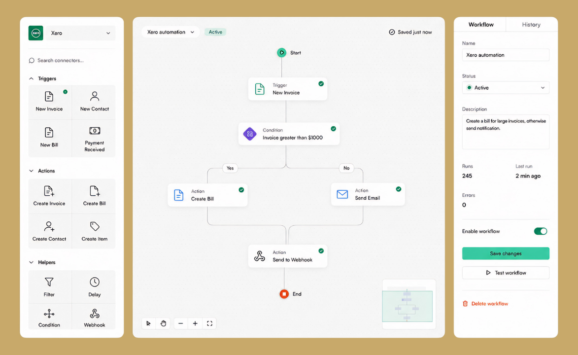This screenshot has height=355, width=578.
Task: Open the Xero automation workflow dropdown
Action: (170, 32)
